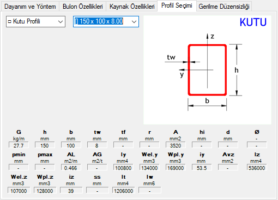Viewport: 278px width, 200px height.
Task: Click the h height field 150
Action: 45,145
